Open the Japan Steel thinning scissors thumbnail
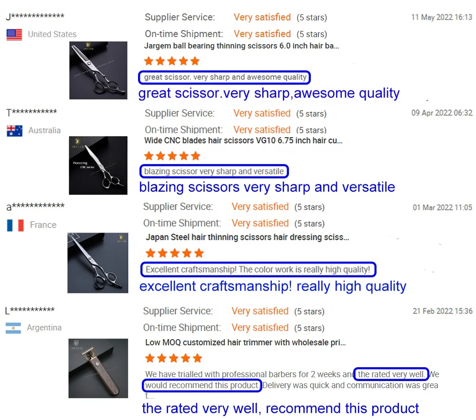Viewport: 476px width, 420px height. [98, 263]
